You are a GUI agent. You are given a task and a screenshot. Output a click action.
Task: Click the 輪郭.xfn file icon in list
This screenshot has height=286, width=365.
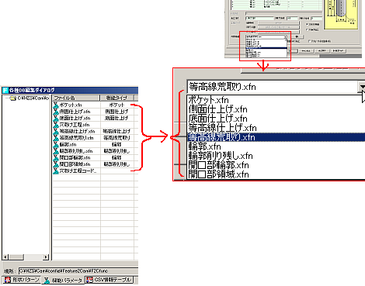tap(56, 144)
